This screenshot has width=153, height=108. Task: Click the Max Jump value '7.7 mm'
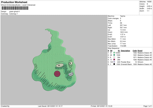tap(123, 44)
